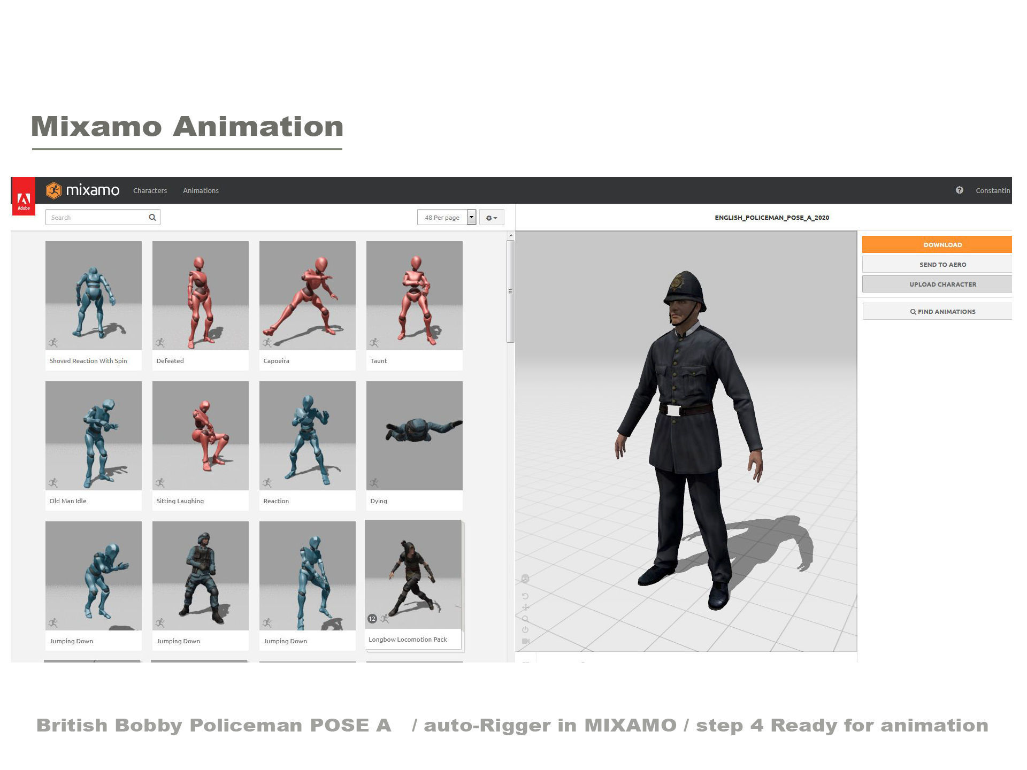The image size is (1027, 770).
Task: Select the Longbow Locomotion Pack thumbnail
Action: [413, 574]
